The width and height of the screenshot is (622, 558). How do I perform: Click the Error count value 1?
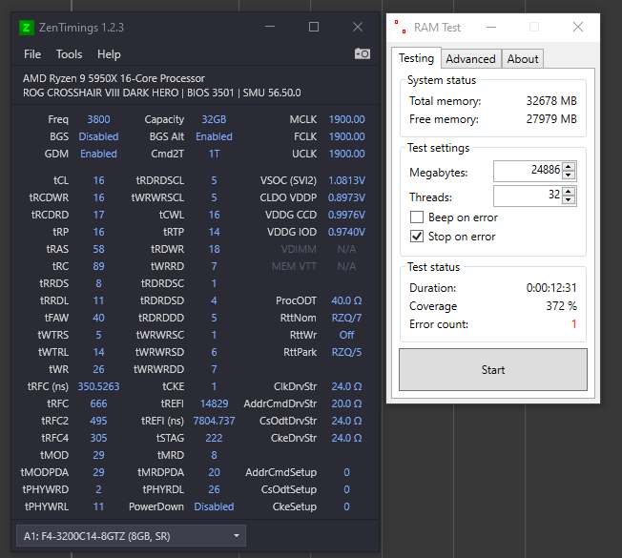pos(573,324)
